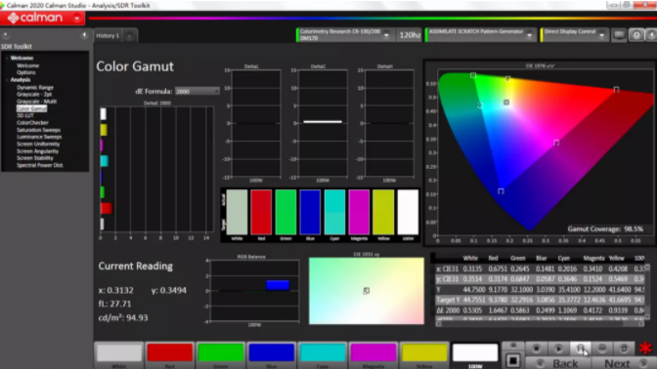Expand the Direct Display Control dropdown

[x=602, y=35]
